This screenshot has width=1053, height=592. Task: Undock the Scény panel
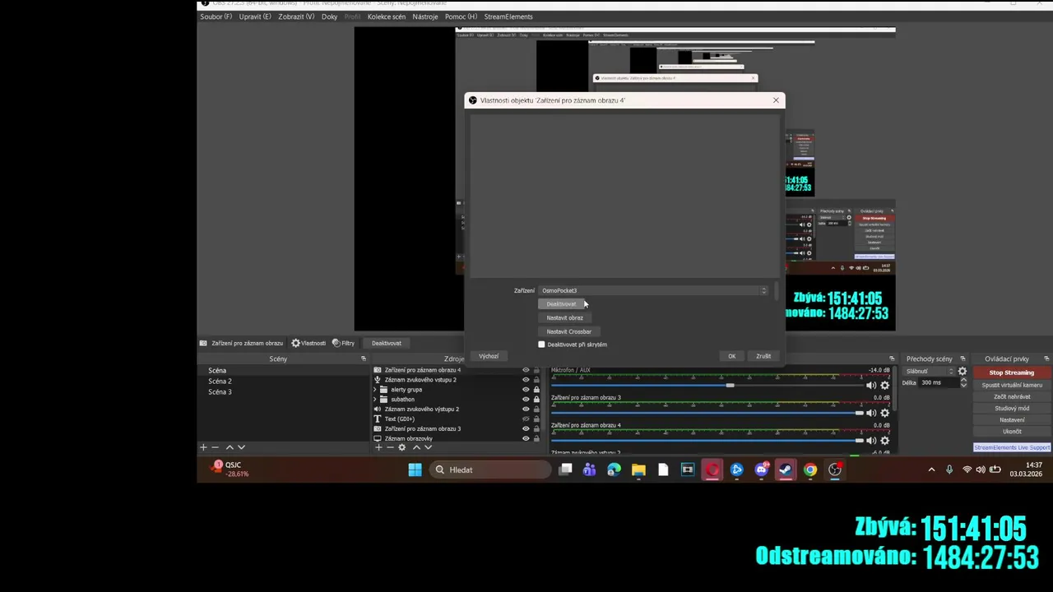(364, 358)
